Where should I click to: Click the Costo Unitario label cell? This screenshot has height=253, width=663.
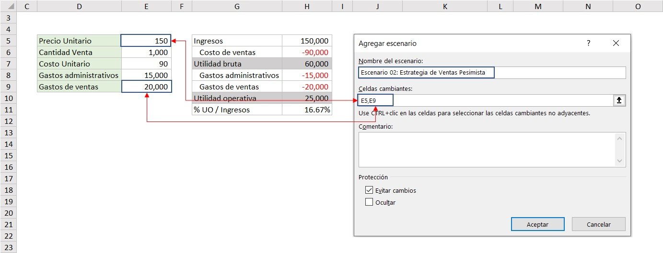coord(79,64)
